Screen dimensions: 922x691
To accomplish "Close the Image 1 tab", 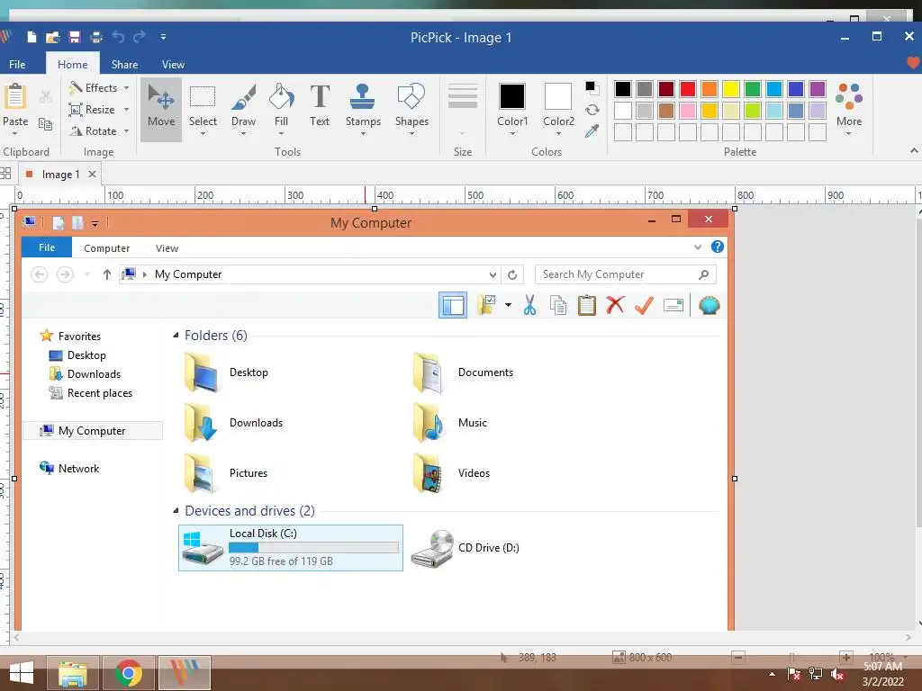I will click(x=93, y=174).
